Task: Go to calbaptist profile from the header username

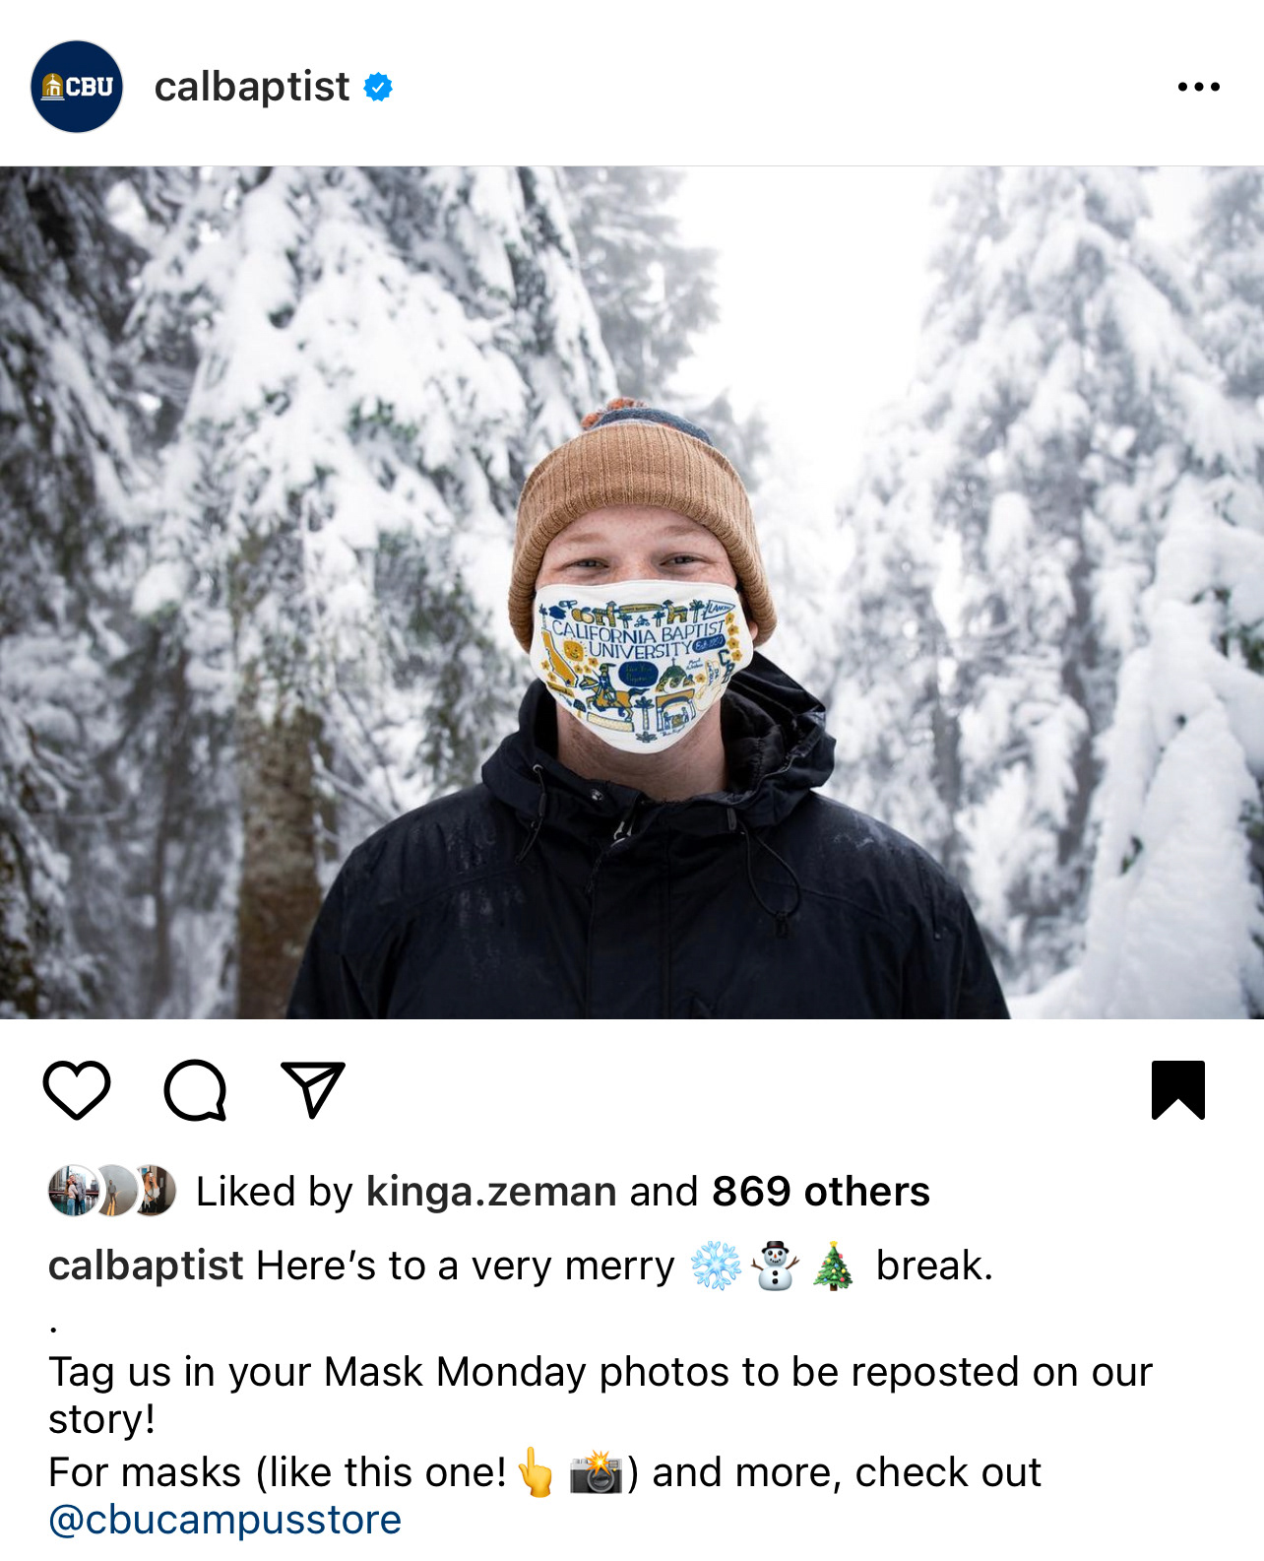Action: pyautogui.click(x=252, y=87)
